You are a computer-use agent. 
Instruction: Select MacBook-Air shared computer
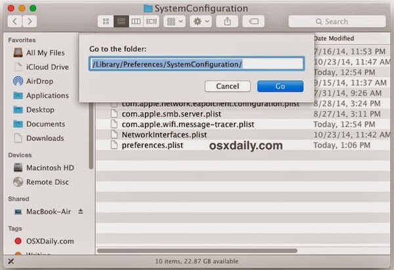pos(43,212)
